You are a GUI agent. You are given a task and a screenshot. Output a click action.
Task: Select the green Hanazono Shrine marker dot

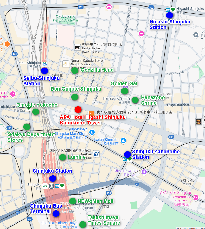pyautogui.click(x=135, y=100)
